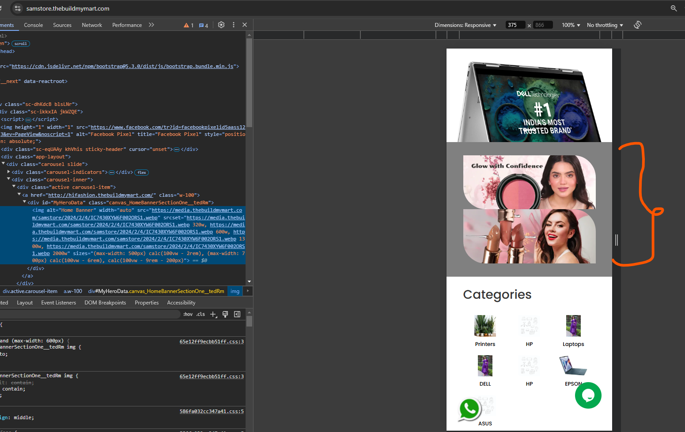The width and height of the screenshot is (685, 432).
Task: Open the WhatsApp chat icon
Action: tap(469, 409)
